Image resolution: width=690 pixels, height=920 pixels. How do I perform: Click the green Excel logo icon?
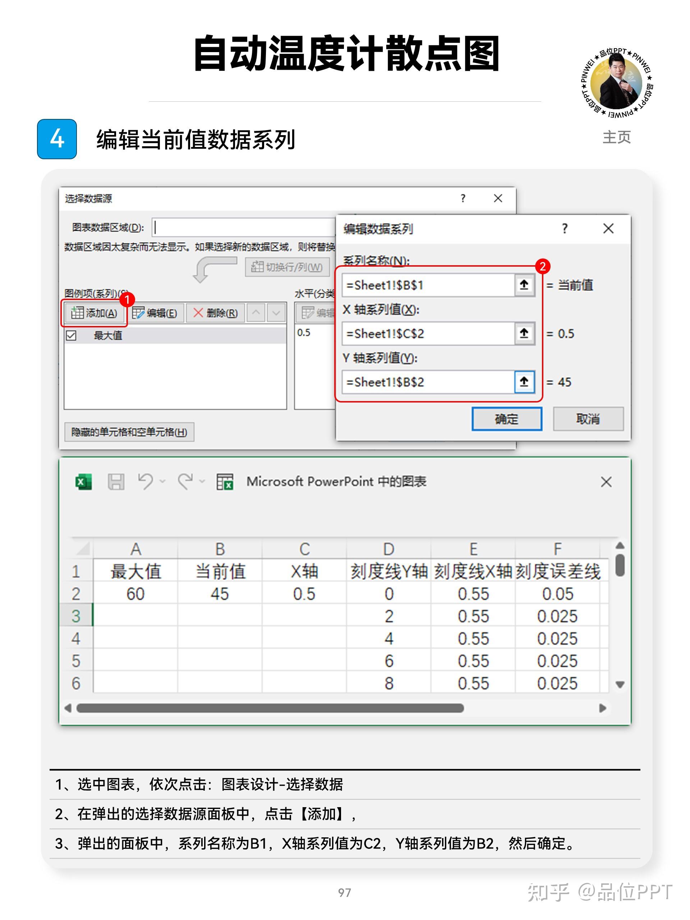[x=84, y=482]
